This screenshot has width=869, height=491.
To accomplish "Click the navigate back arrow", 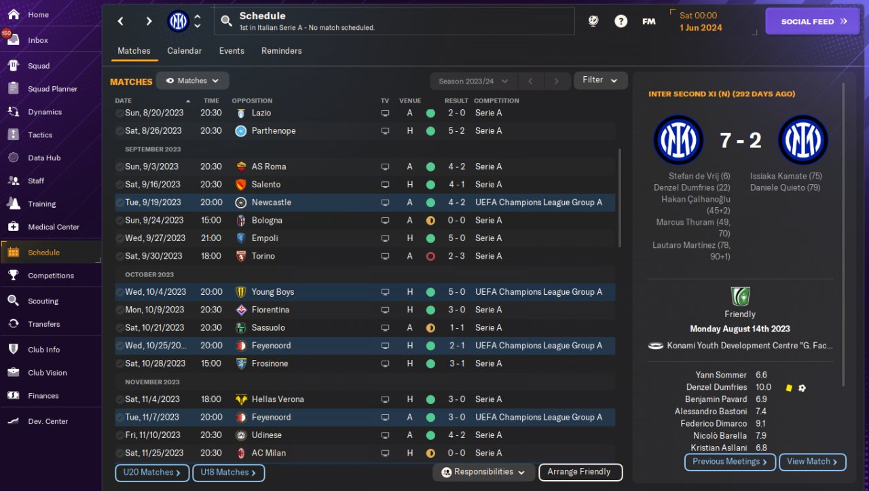I will pos(120,21).
